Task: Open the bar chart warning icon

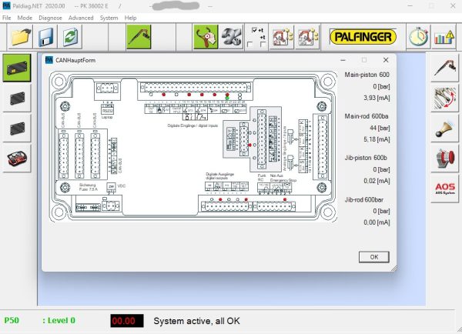Action: point(444,37)
